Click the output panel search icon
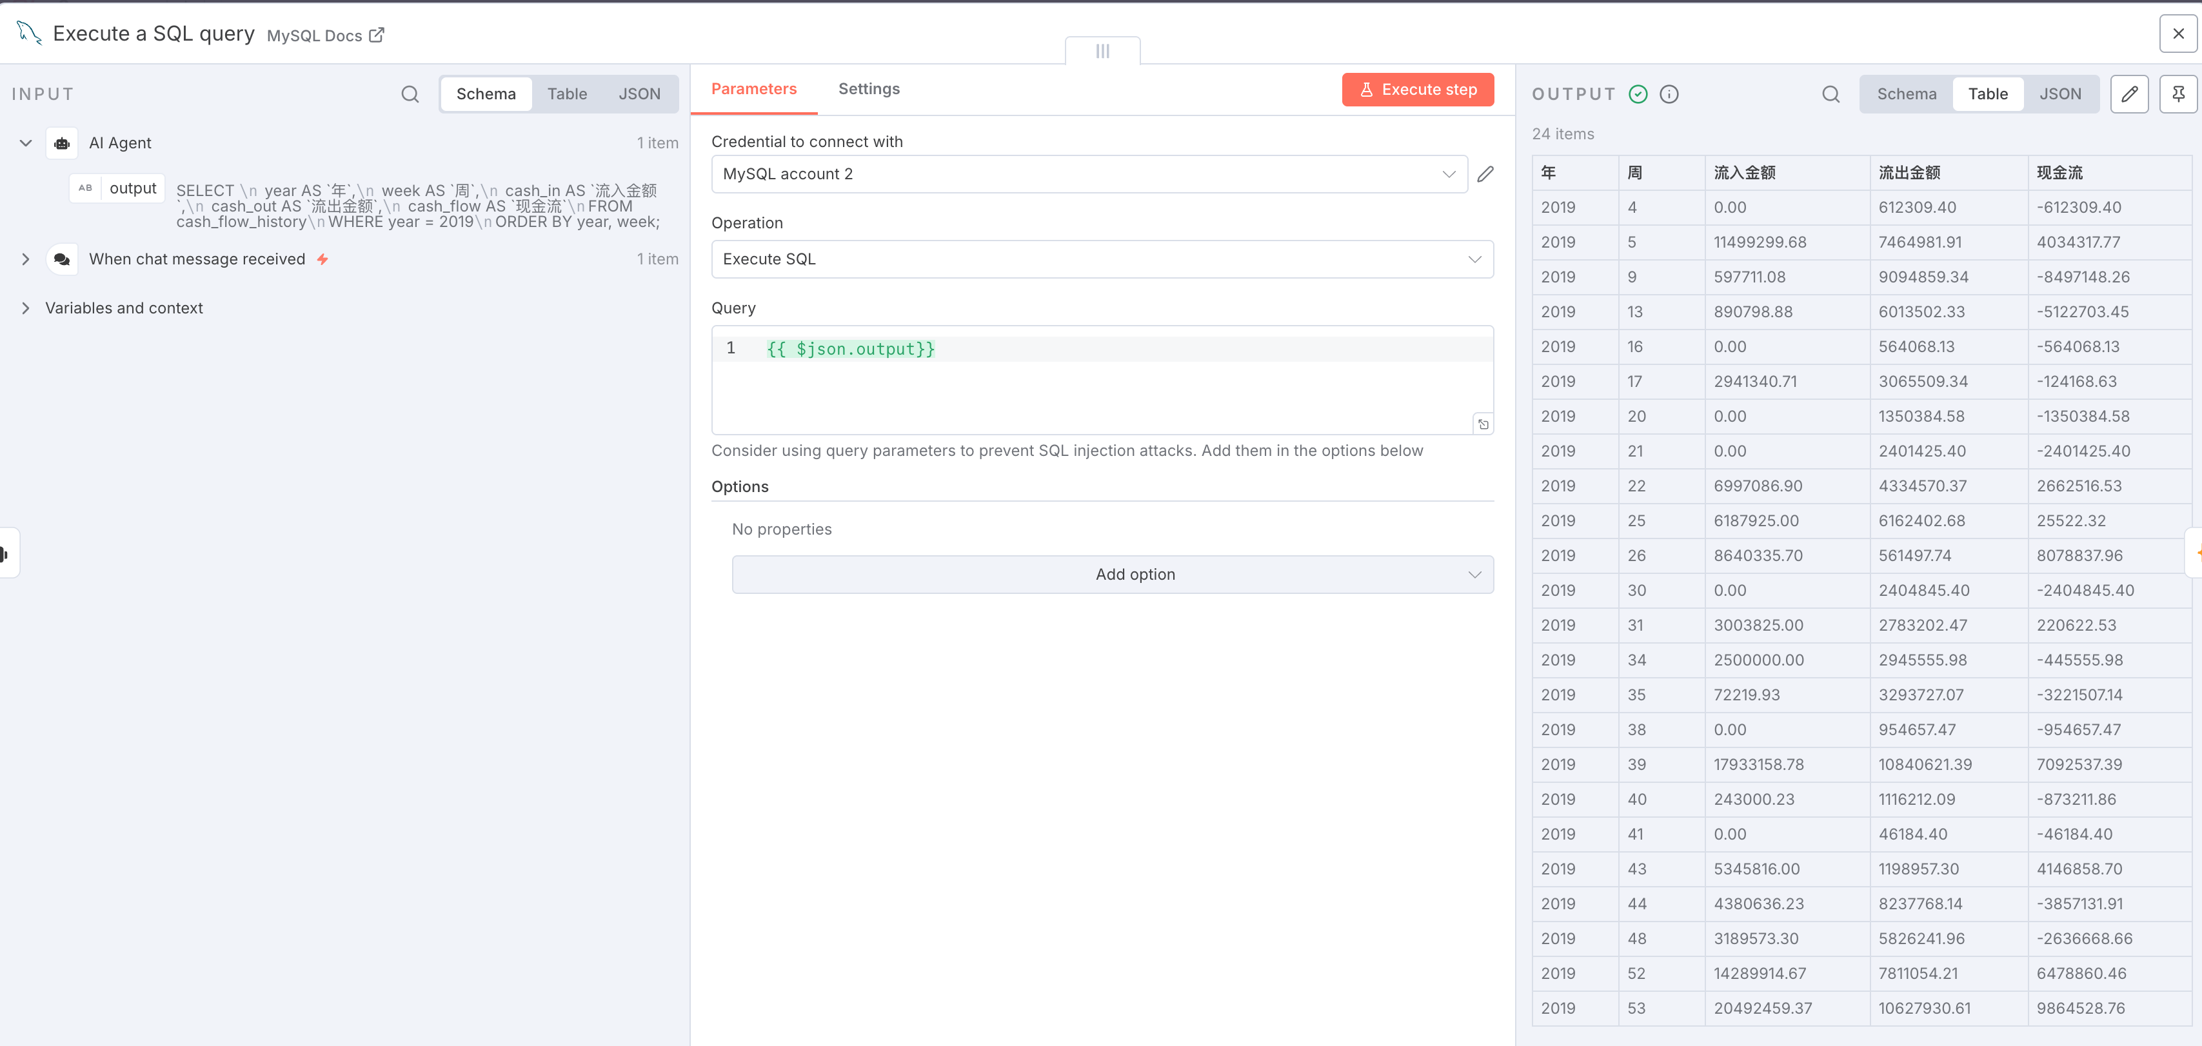The image size is (2202, 1046). click(x=1830, y=94)
